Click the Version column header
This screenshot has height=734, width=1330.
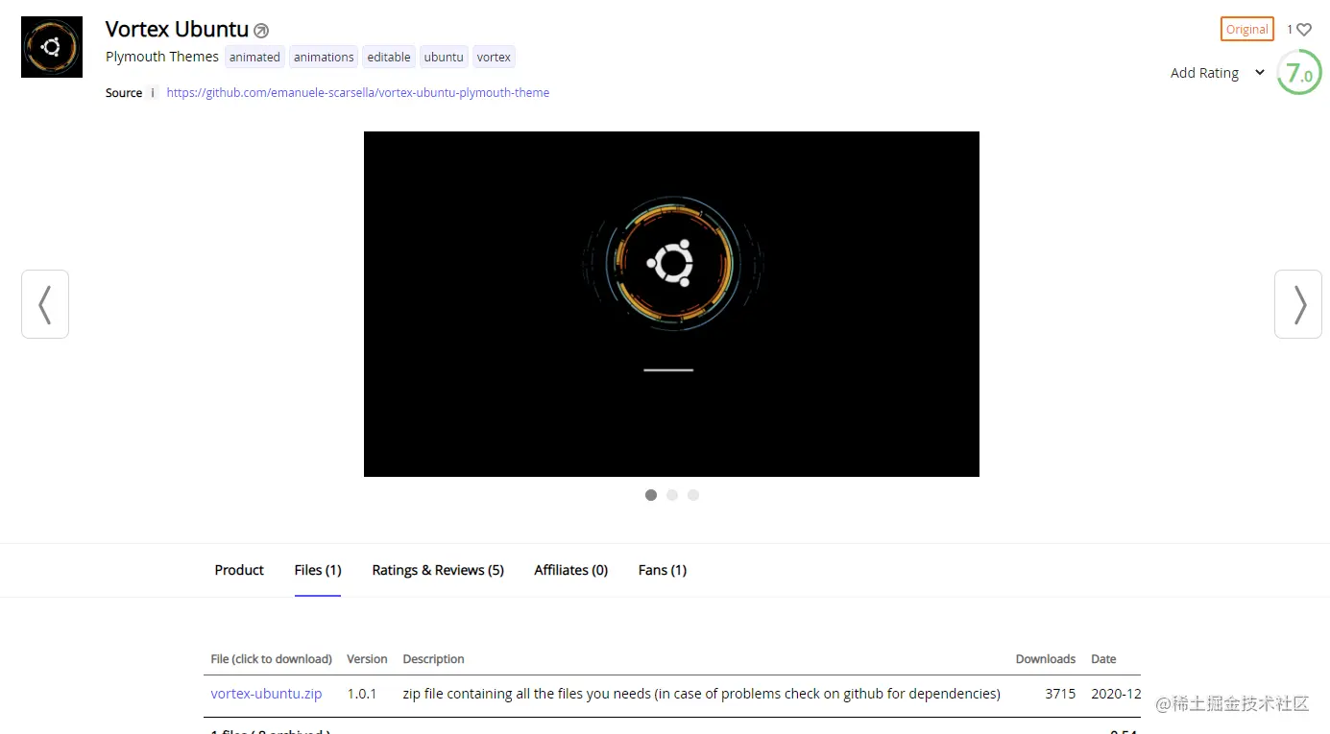click(x=367, y=659)
